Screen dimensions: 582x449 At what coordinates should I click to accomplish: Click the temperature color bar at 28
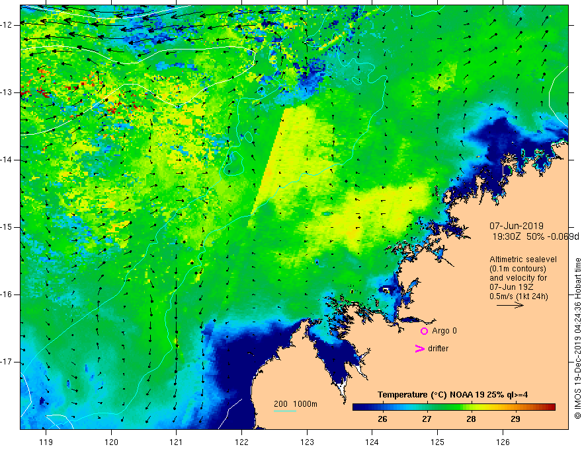pyautogui.click(x=471, y=407)
